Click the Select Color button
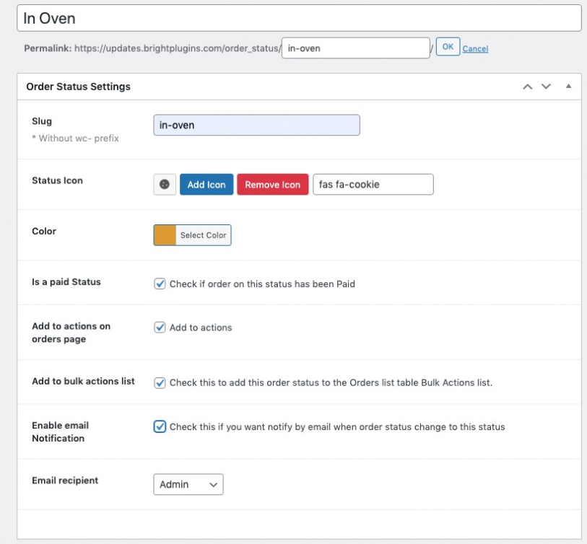The image size is (587, 544). pos(204,235)
